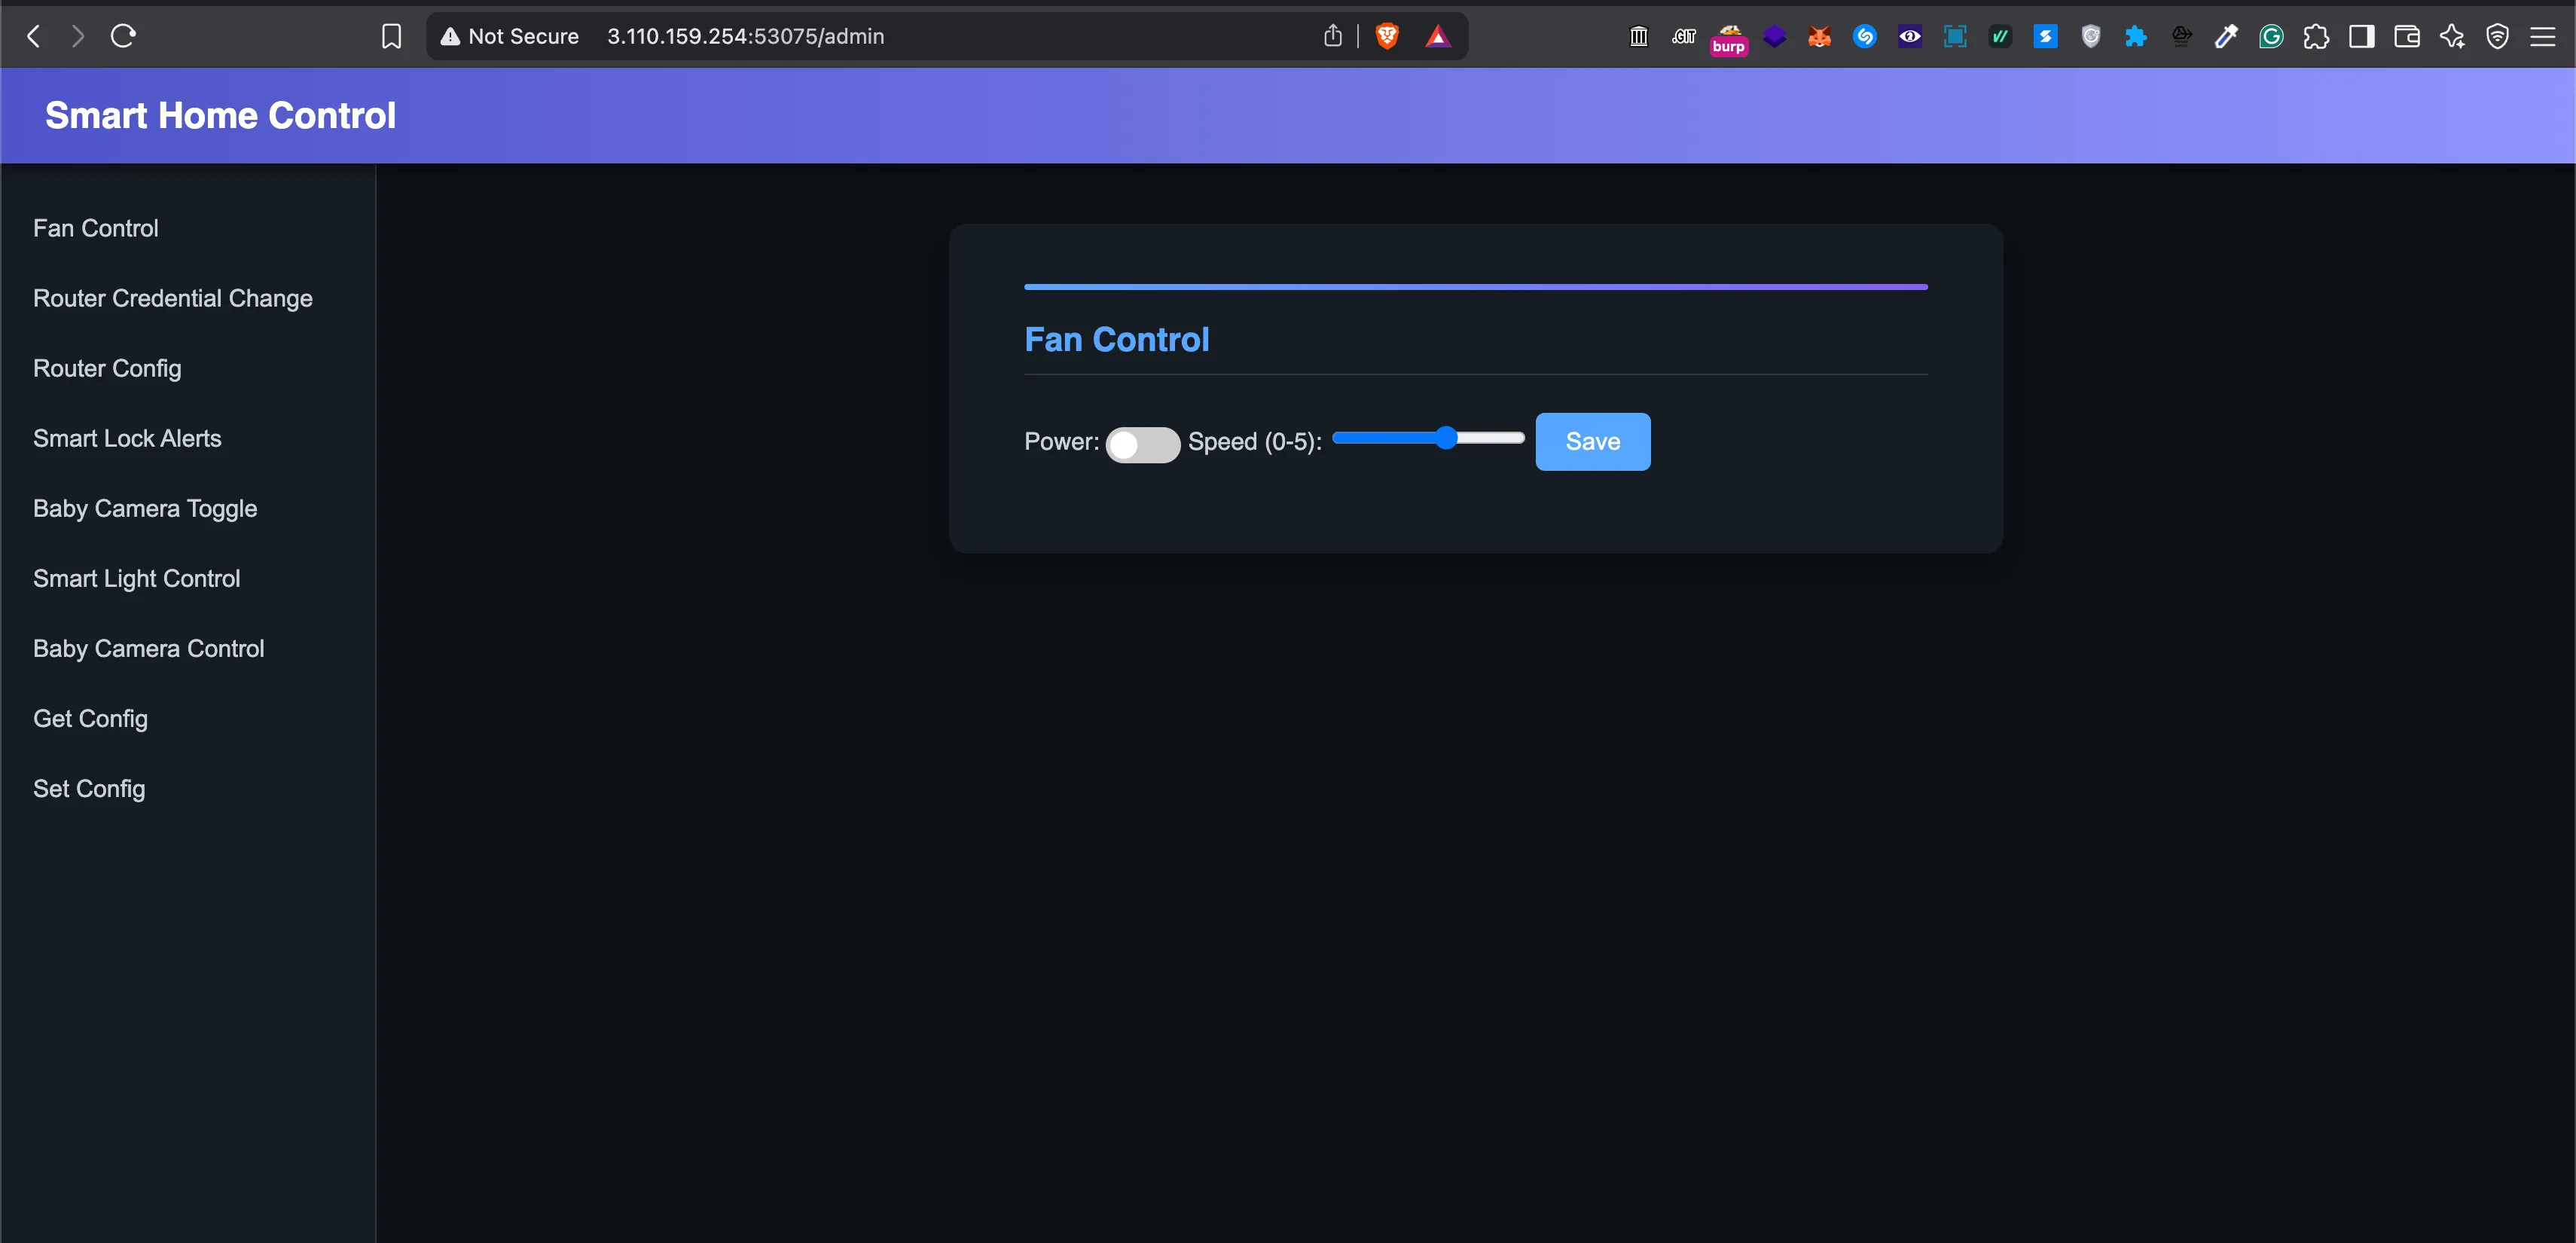Switch to Baby Camera Control section
This screenshot has height=1243, width=2576.
(148, 648)
